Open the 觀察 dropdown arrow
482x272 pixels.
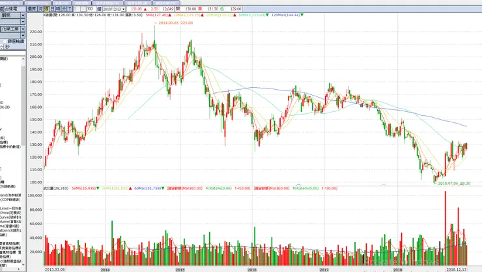(23, 15)
